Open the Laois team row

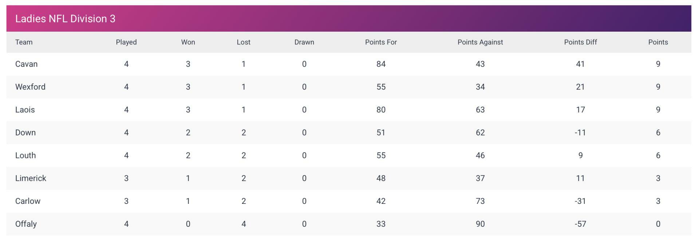point(349,110)
